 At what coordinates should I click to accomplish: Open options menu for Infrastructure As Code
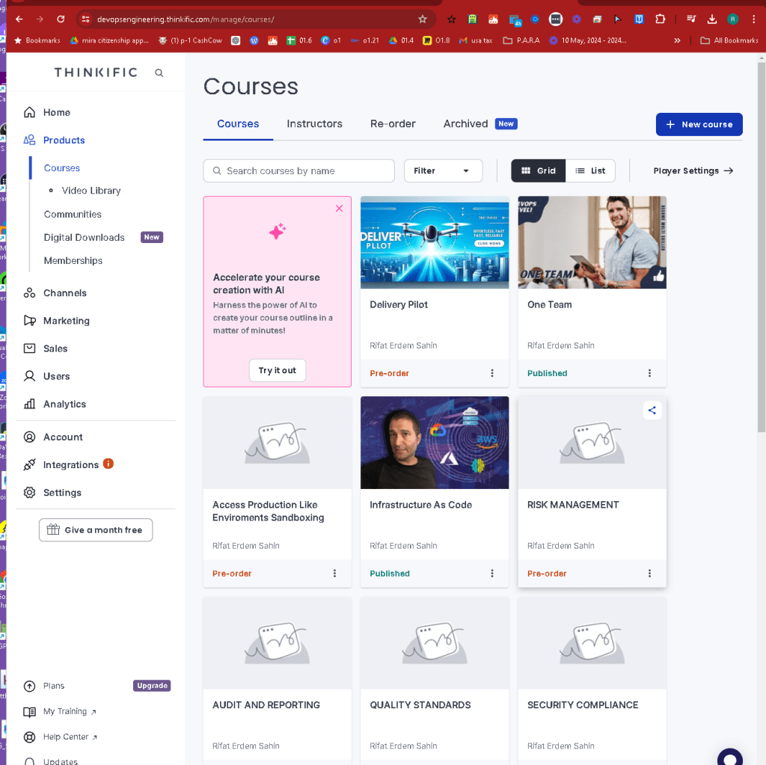tap(492, 574)
